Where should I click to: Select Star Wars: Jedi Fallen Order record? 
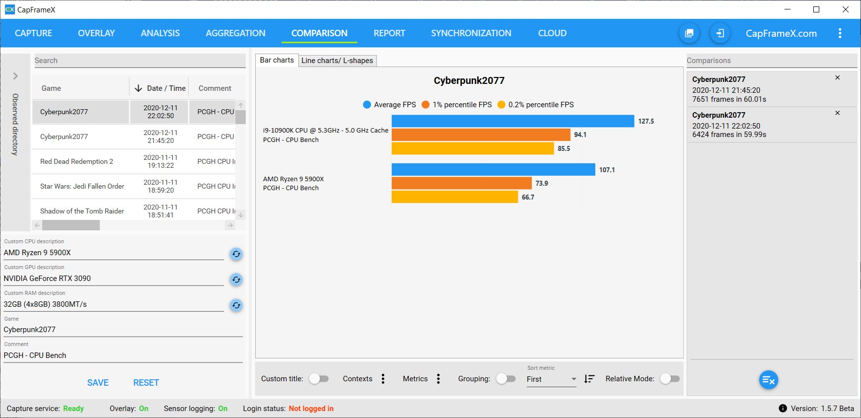(x=134, y=186)
